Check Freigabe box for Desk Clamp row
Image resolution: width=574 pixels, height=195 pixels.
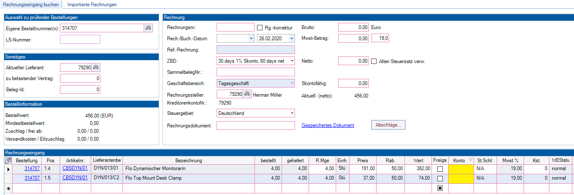pyautogui.click(x=439, y=178)
